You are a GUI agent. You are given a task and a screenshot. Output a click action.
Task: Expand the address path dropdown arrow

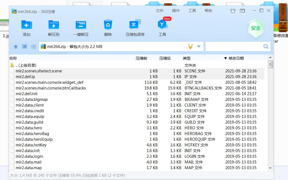coord(199,47)
